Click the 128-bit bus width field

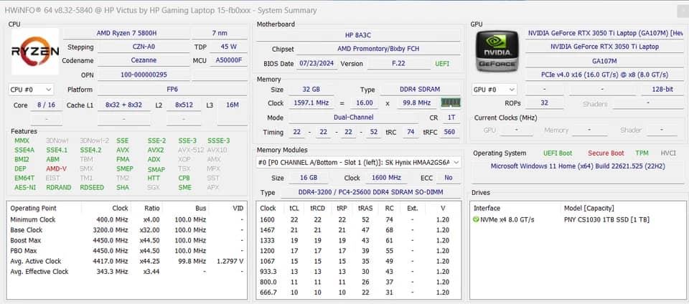coord(662,90)
